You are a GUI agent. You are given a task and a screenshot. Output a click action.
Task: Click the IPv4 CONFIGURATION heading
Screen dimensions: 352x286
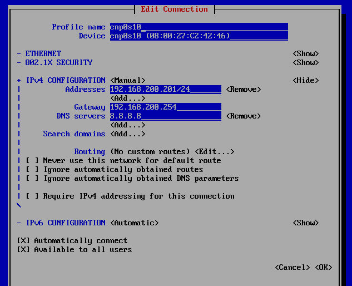click(66, 81)
